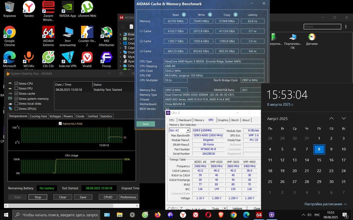Image resolution: width=353 pixels, height=220 pixels.
Task: Go to previous month in calendar
Action: pos(331,118)
